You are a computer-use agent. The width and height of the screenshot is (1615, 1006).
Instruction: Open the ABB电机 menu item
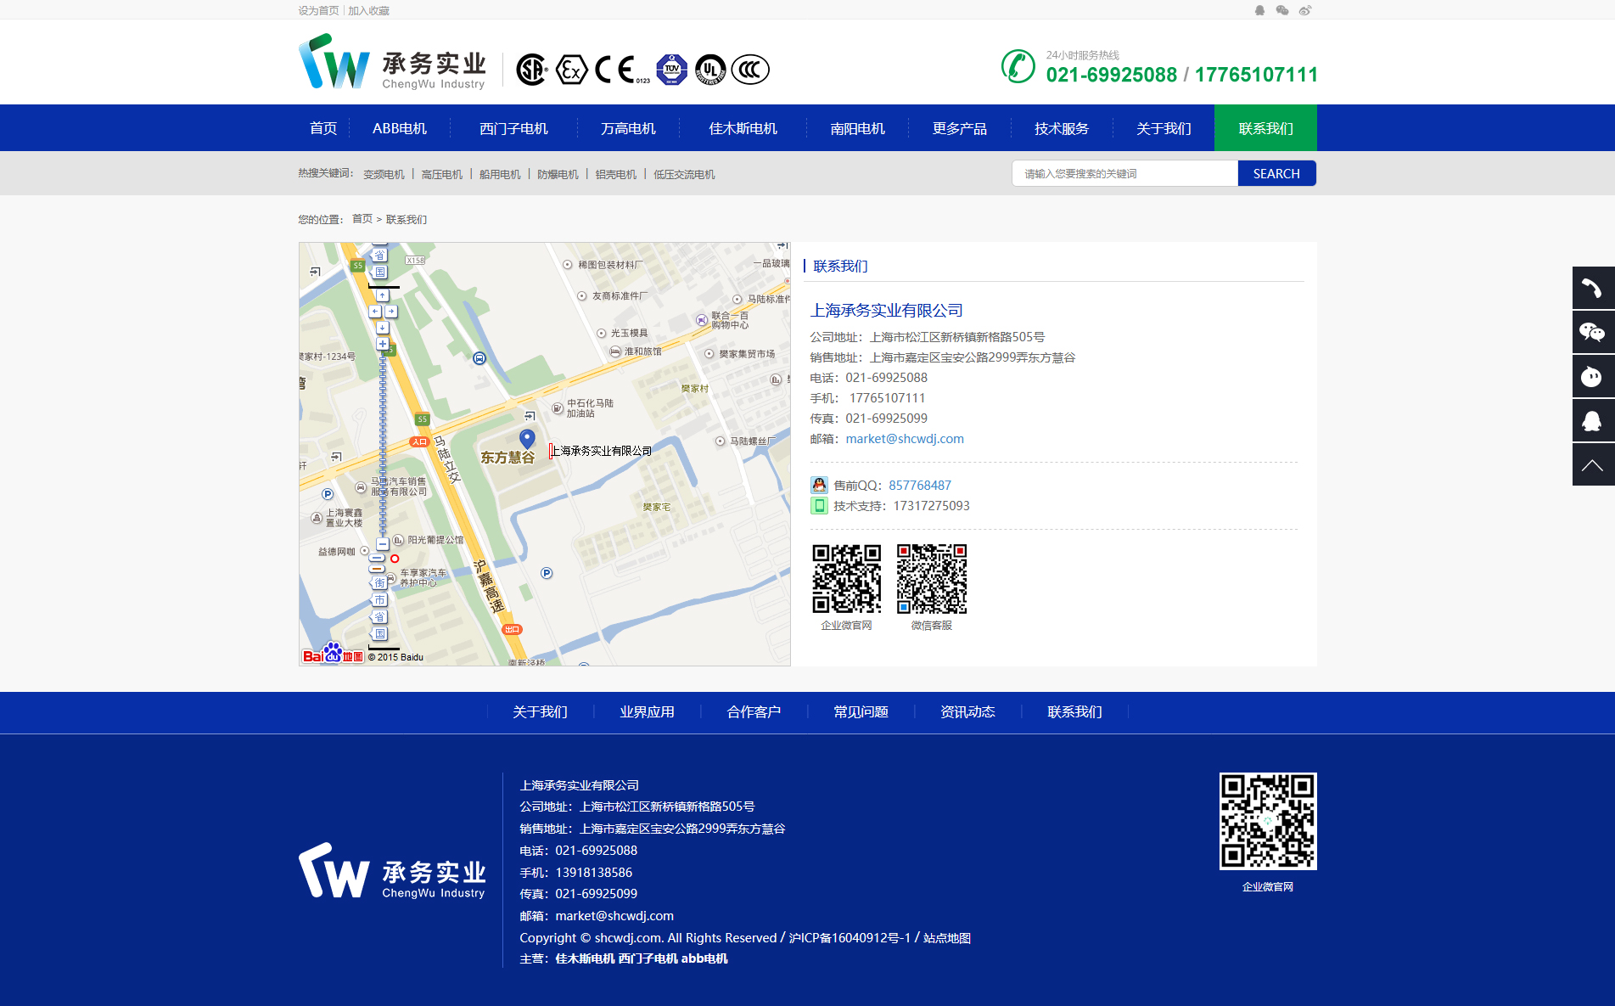click(x=400, y=128)
